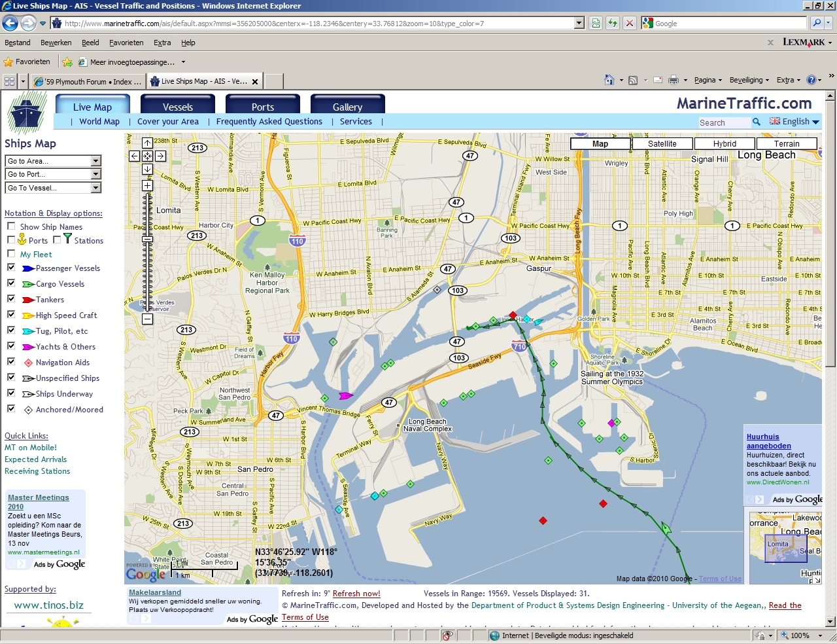The height and width of the screenshot is (644, 837).
Task: Click the RSS feeds icon
Action: point(633,80)
